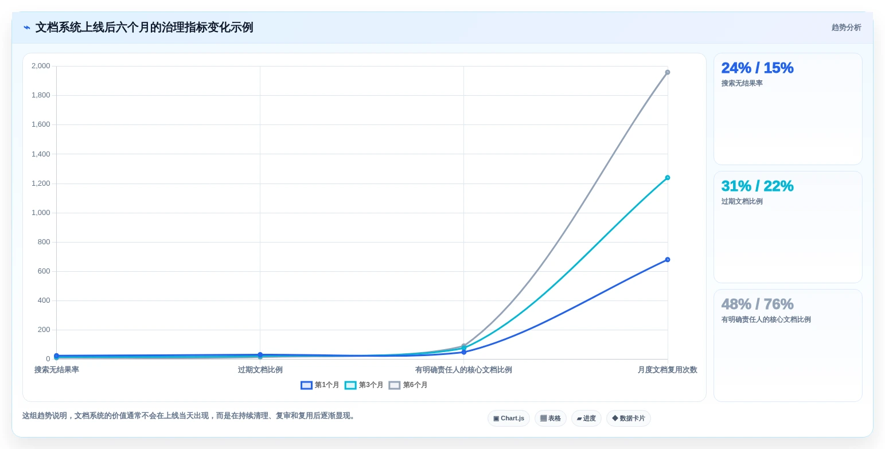The width and height of the screenshot is (885, 449).
Task: Click the 趋势分析 label in header
Action: (x=847, y=28)
